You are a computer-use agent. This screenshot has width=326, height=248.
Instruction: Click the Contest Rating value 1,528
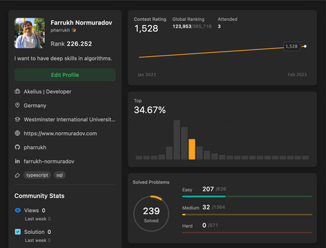coord(146,28)
